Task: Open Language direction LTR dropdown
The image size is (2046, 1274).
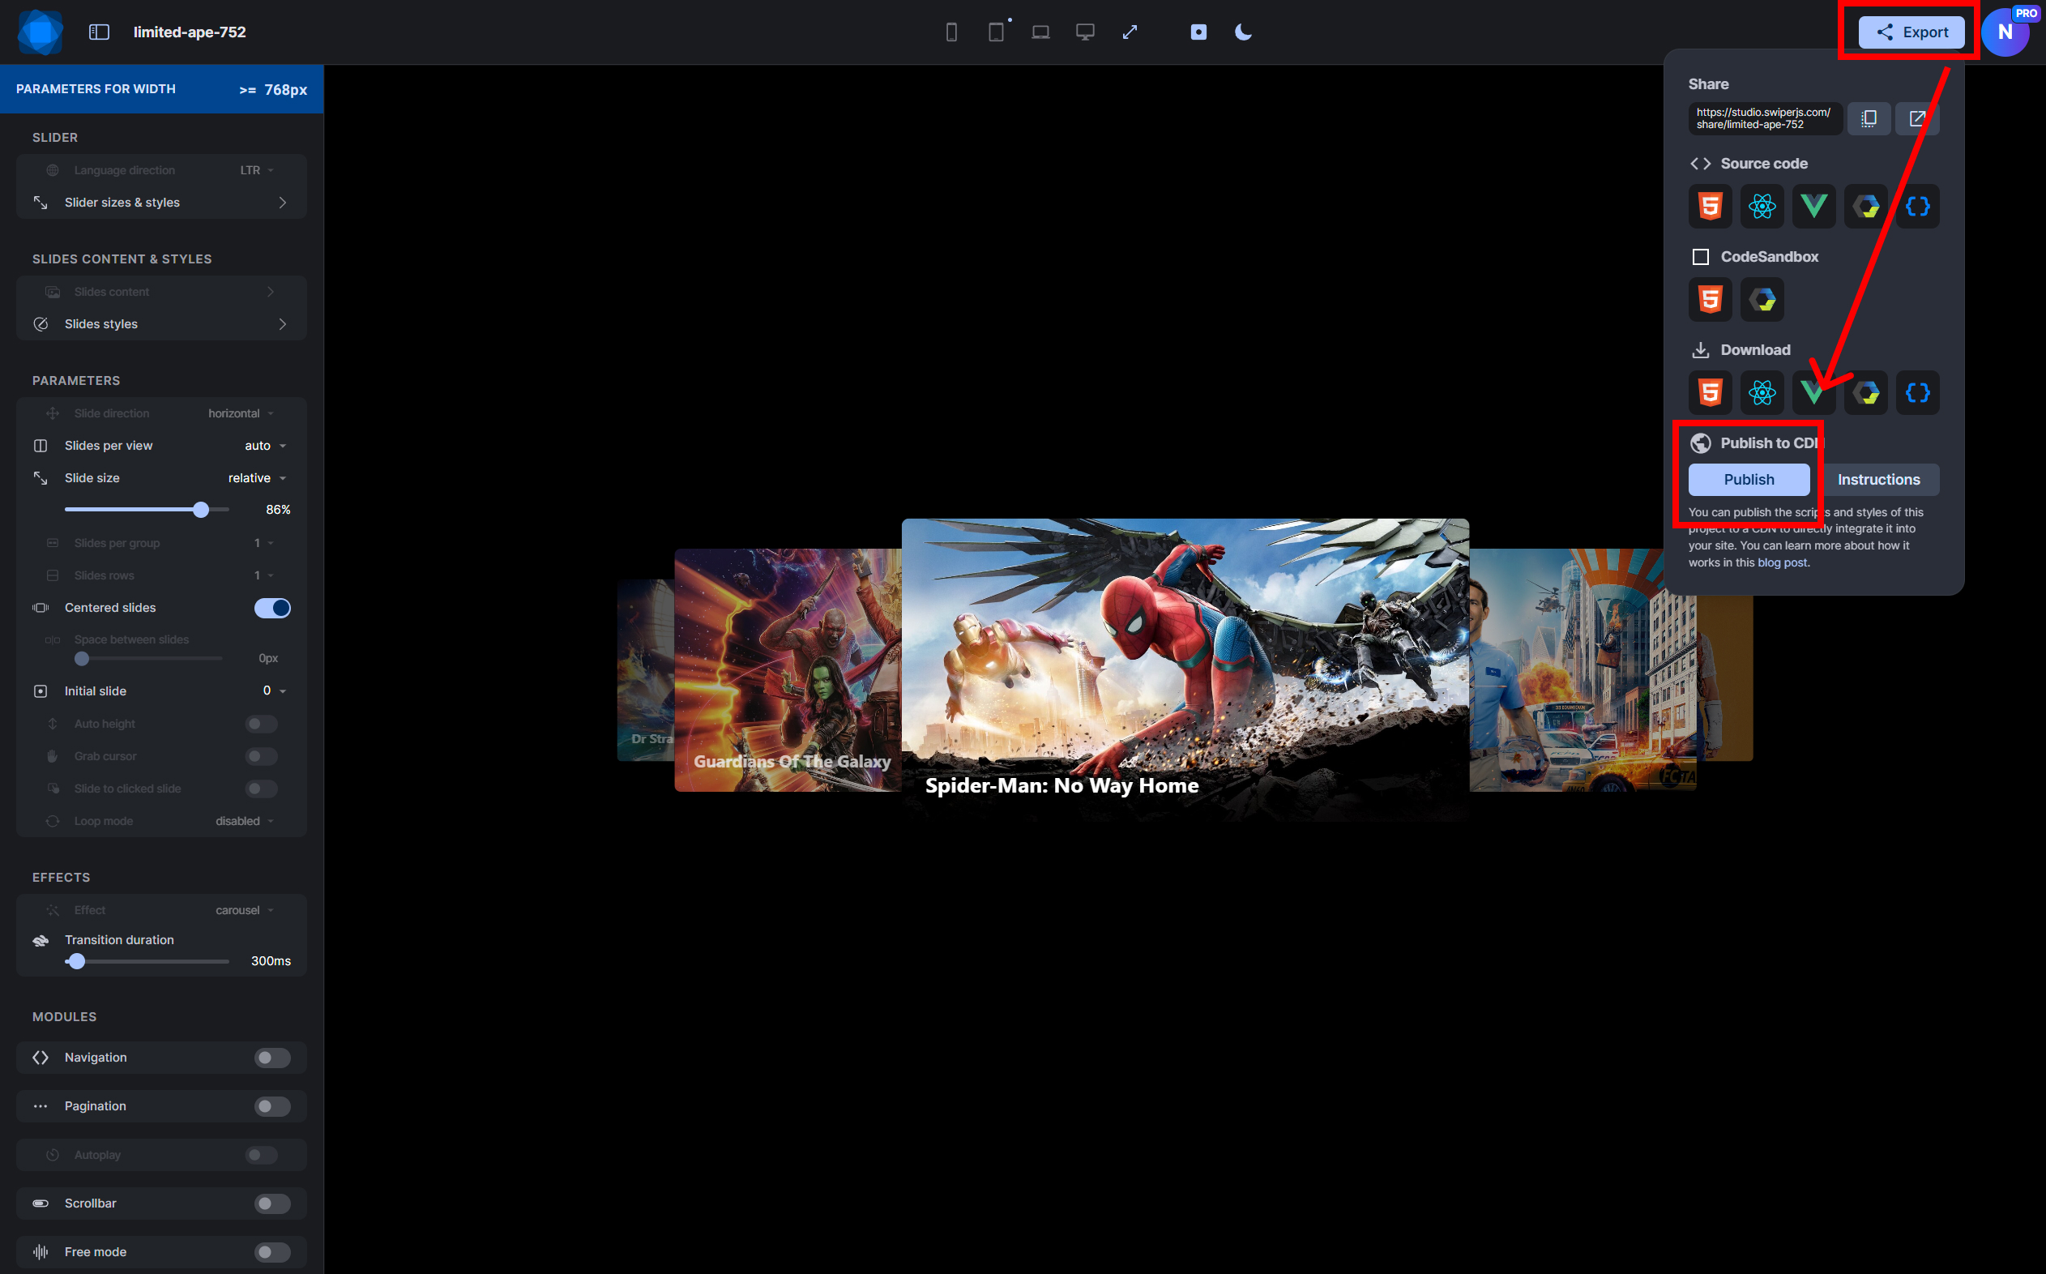Action: (x=257, y=170)
